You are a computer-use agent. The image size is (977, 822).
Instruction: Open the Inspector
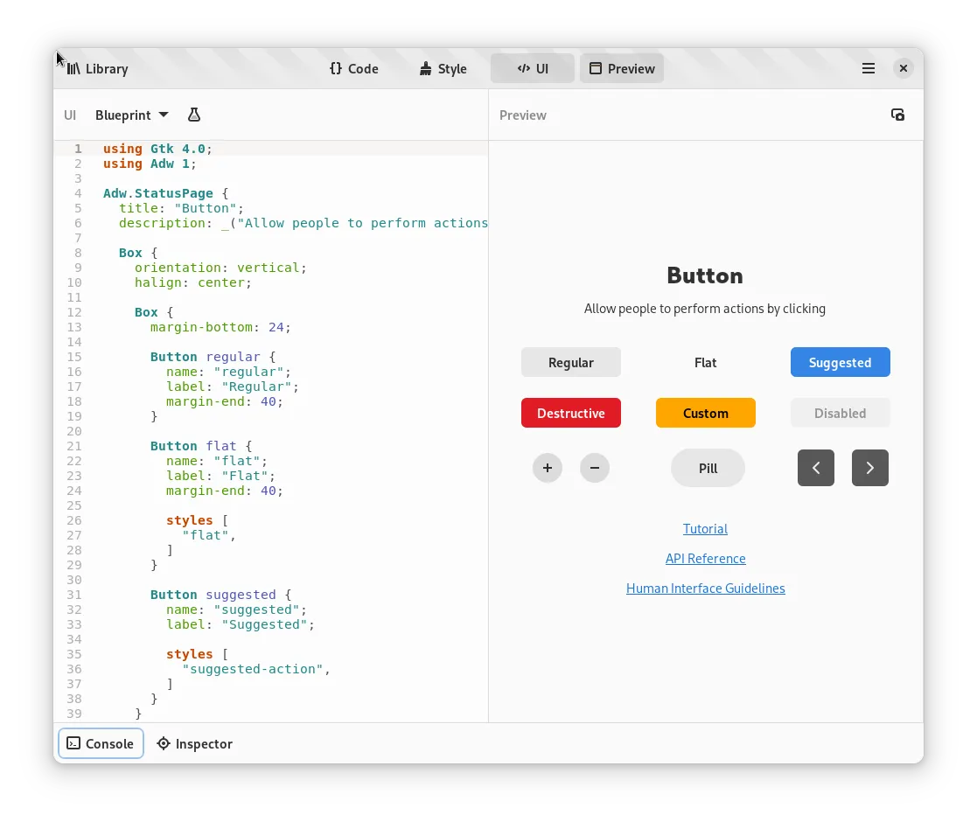[x=194, y=743]
